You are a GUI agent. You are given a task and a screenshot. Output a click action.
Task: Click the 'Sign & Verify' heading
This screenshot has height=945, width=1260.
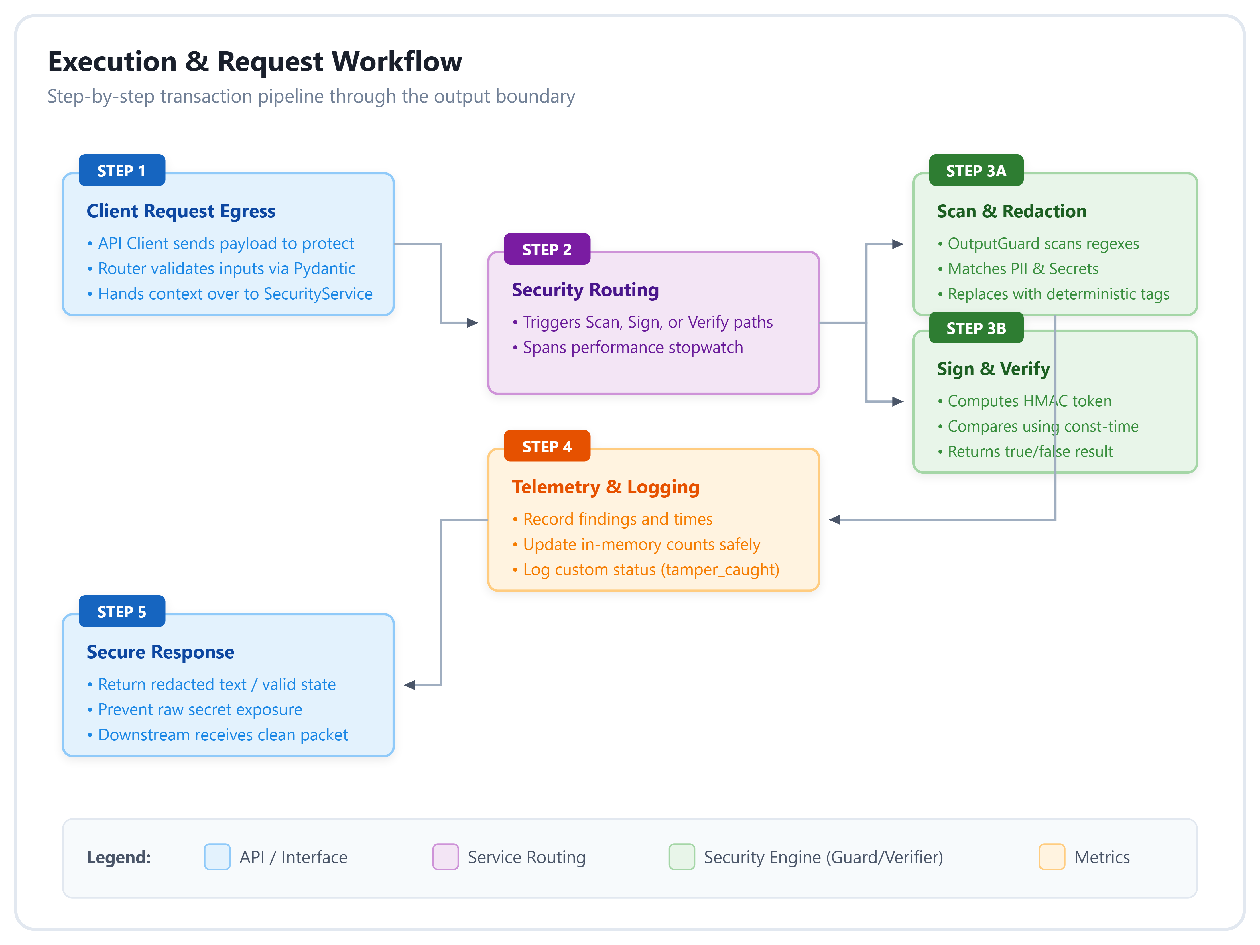tap(993, 369)
